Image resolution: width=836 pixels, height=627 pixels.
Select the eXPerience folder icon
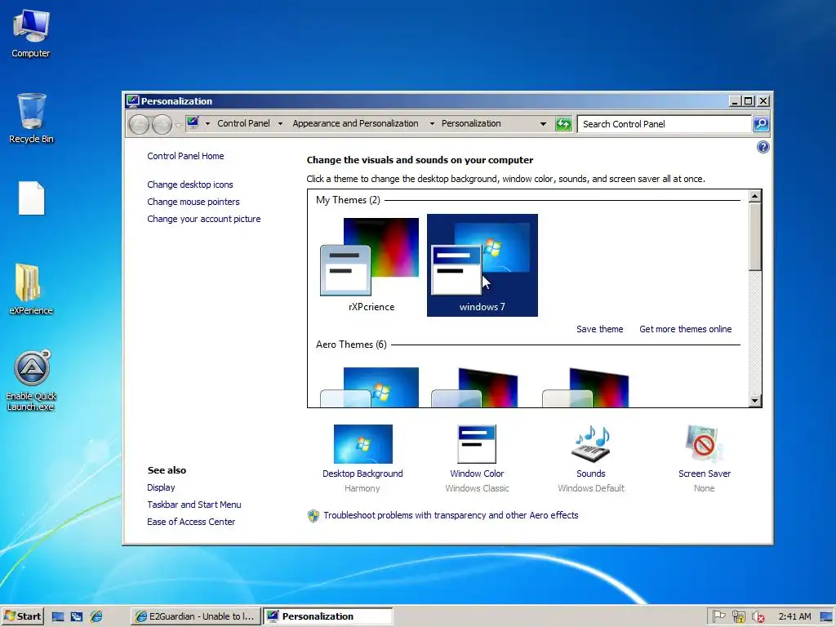click(31, 288)
